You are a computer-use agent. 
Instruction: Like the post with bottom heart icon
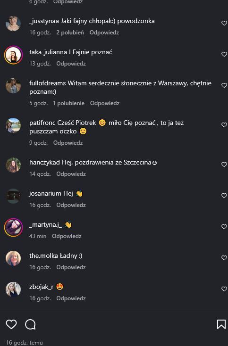[x=11, y=324]
